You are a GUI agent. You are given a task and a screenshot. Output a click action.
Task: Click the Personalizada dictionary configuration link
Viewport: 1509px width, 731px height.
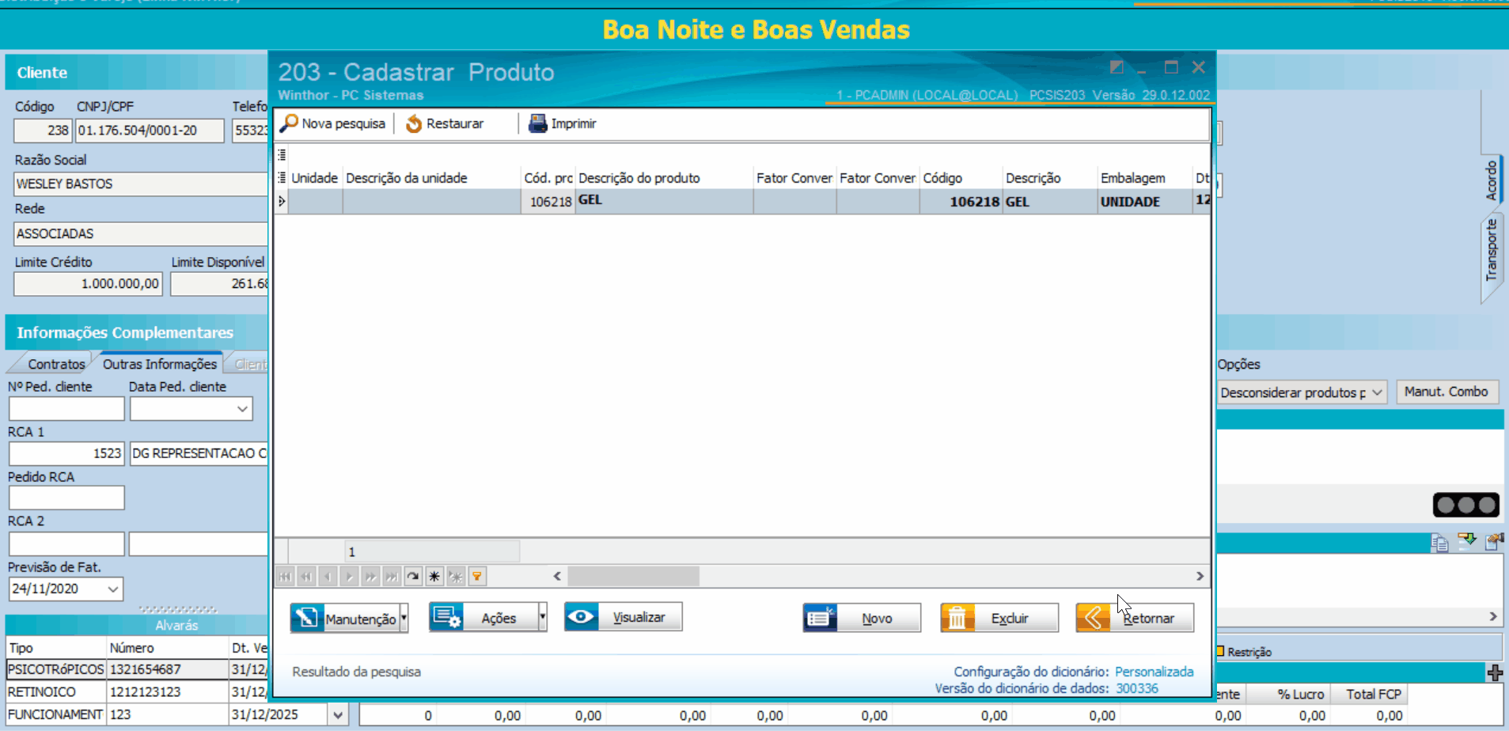tap(1154, 672)
